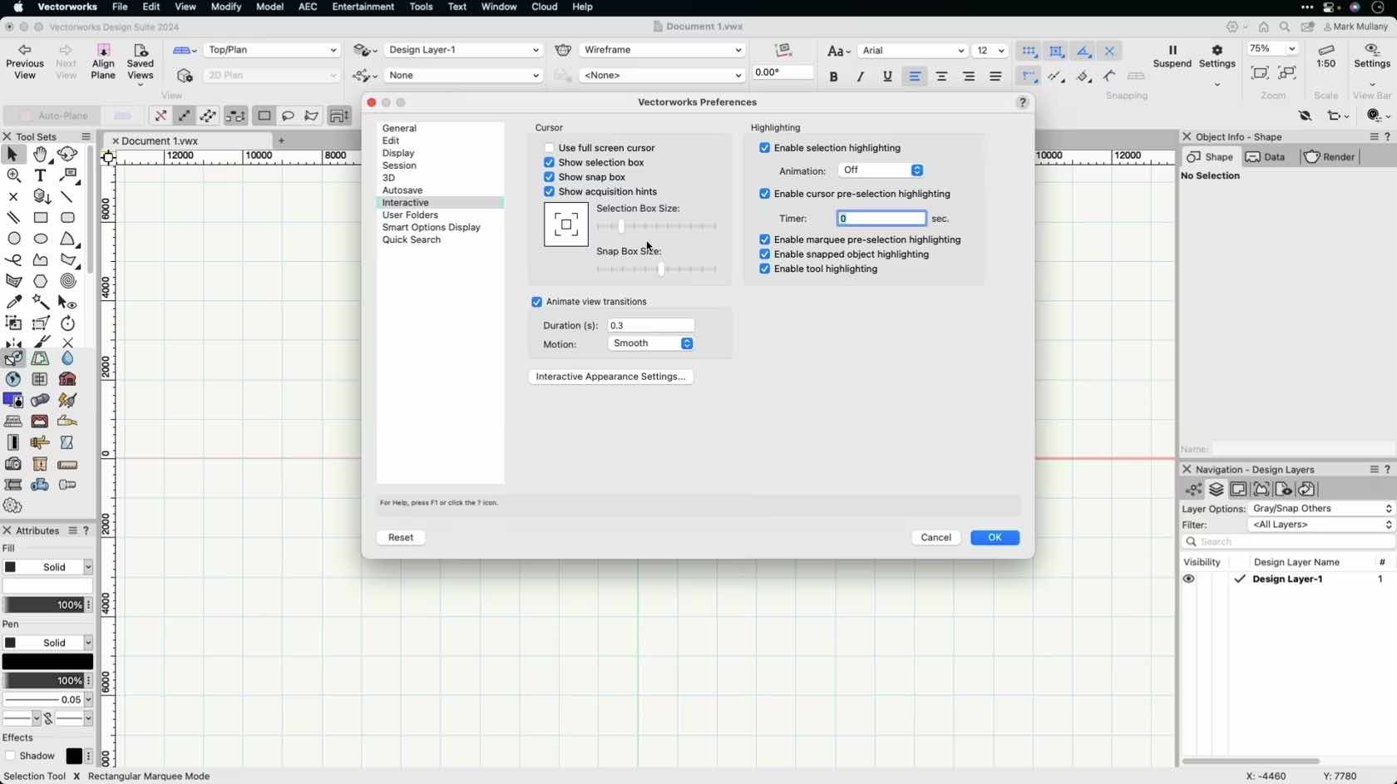Click the Duration (s) input field

pos(651,326)
